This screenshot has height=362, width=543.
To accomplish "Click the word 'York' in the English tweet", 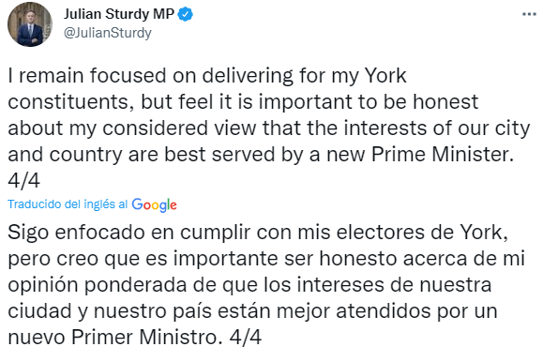I will click(385, 76).
